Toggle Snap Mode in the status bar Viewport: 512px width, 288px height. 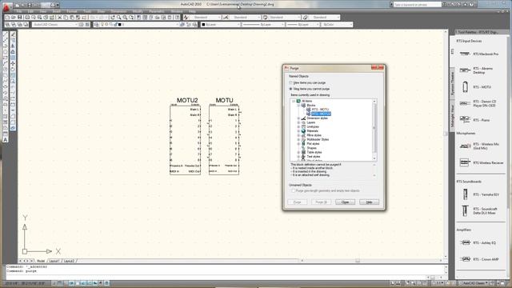point(54,283)
